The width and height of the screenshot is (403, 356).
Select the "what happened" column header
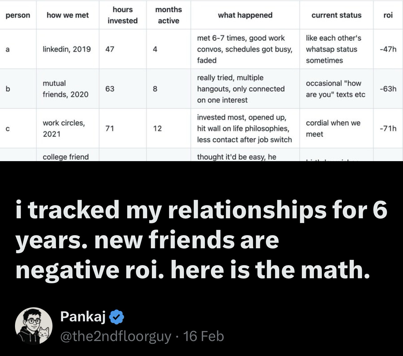pyautogui.click(x=245, y=15)
